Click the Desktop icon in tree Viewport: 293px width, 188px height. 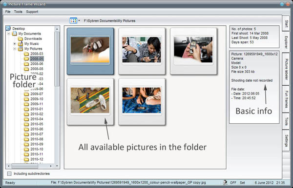8,29
